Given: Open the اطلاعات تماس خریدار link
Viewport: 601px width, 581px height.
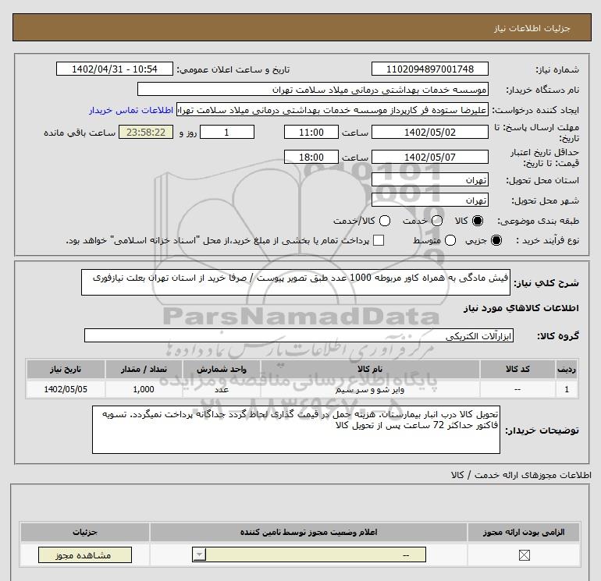Looking at the screenshot, I should point(131,110).
